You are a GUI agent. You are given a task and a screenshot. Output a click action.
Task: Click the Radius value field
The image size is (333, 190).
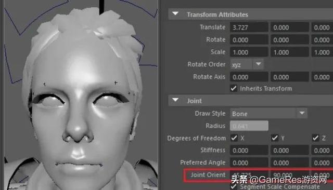pos(249,126)
